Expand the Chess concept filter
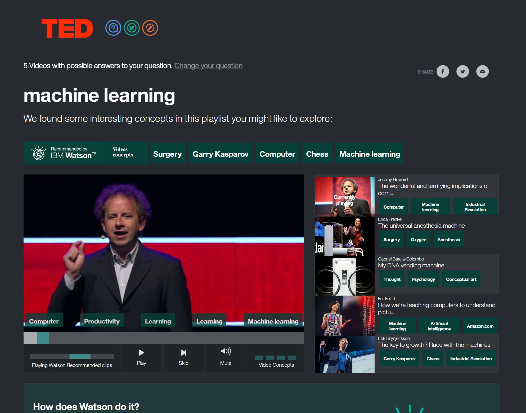The image size is (526, 413). (x=317, y=154)
